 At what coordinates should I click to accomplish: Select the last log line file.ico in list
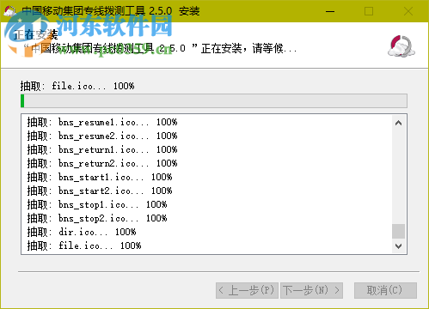(84, 245)
